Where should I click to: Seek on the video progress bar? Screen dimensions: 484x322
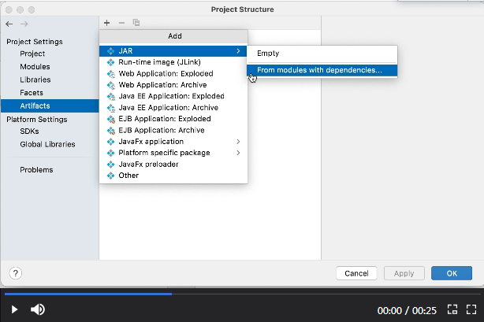coord(242,294)
